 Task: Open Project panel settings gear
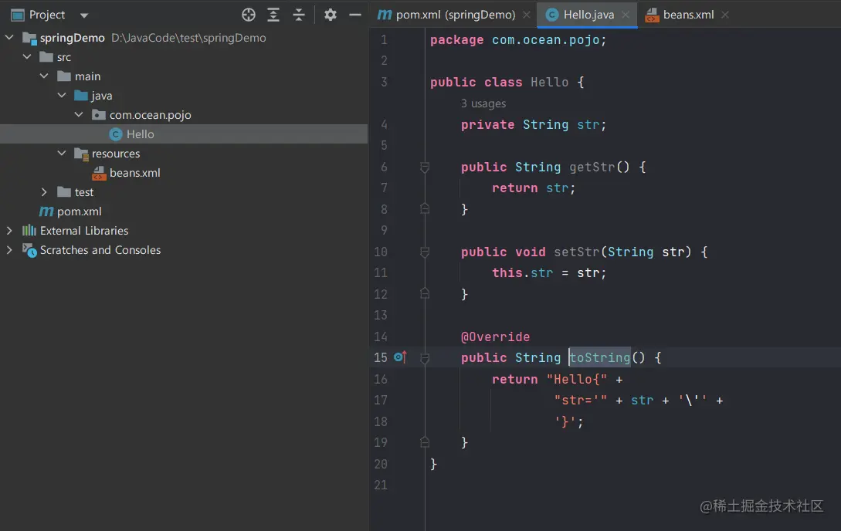pos(331,15)
